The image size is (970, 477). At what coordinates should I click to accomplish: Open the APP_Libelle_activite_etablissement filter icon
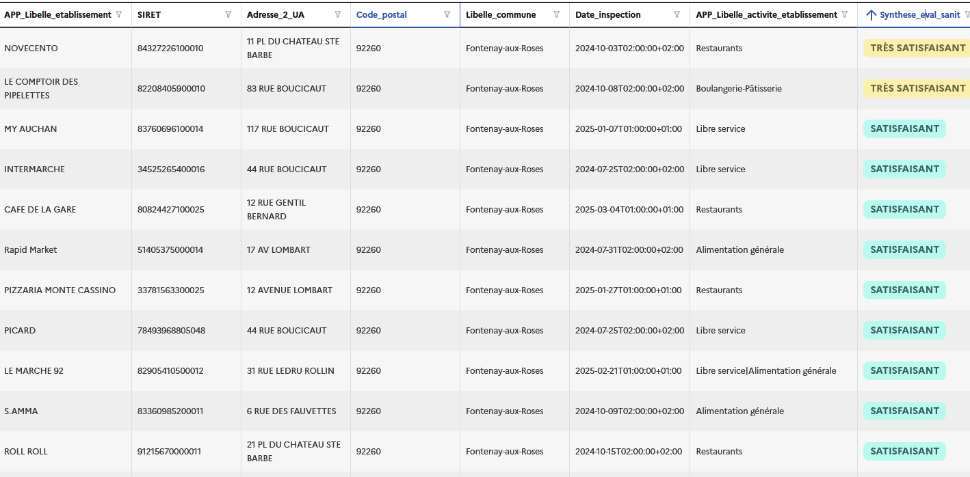click(x=845, y=14)
